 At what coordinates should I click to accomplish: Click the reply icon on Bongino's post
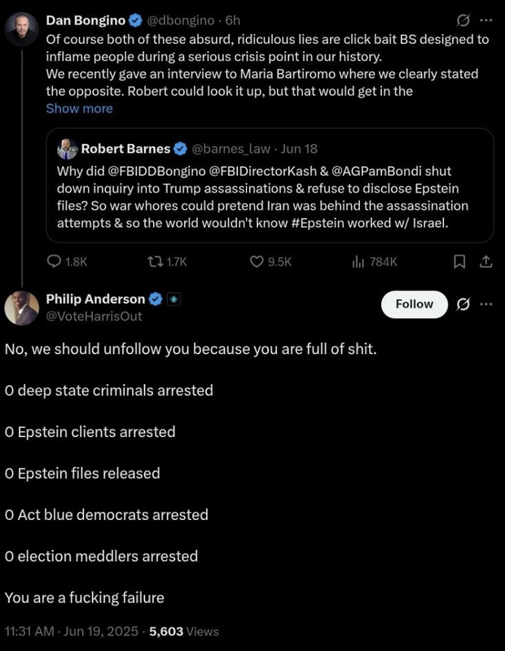pos(55,261)
